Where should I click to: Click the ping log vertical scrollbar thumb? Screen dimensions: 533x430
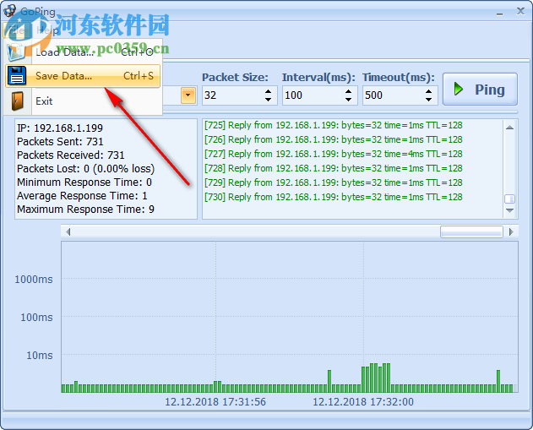point(509,199)
